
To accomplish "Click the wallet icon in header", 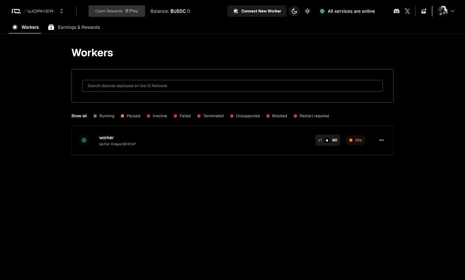I will click(424, 11).
